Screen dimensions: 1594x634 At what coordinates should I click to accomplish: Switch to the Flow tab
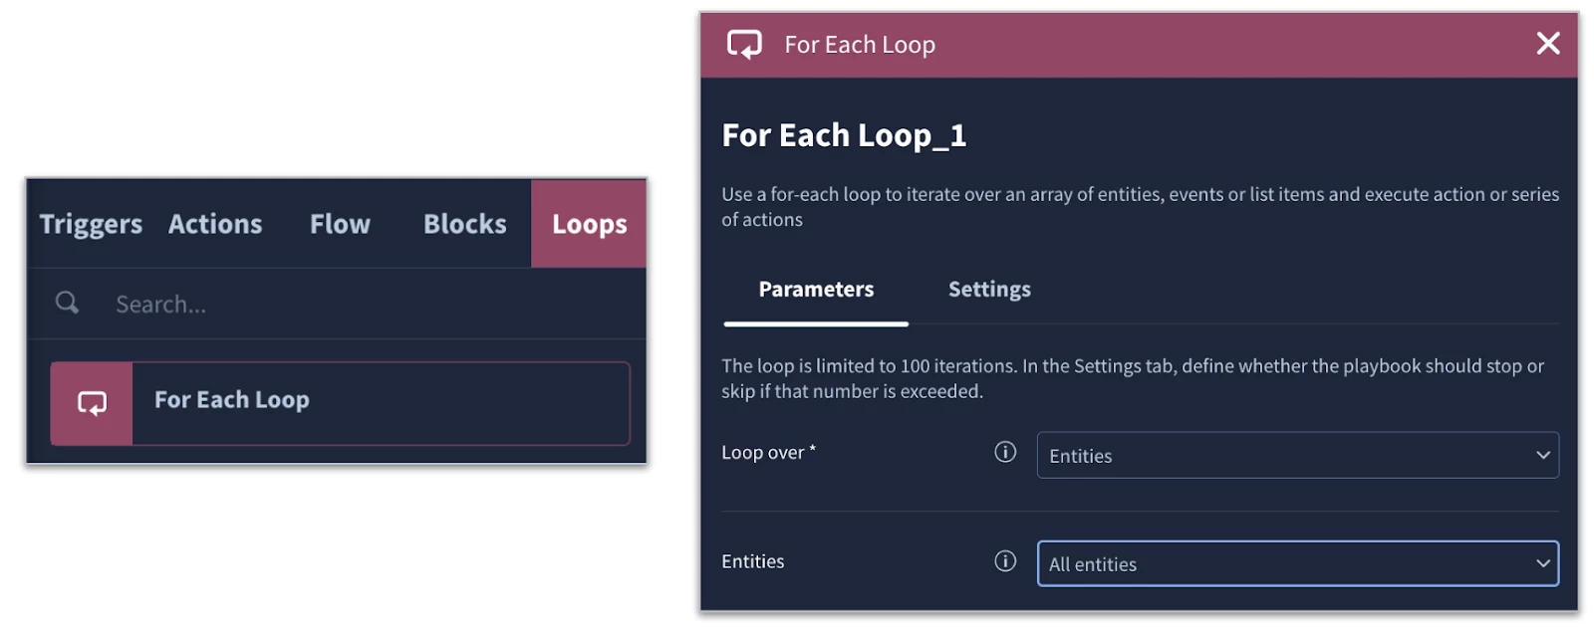(x=340, y=224)
